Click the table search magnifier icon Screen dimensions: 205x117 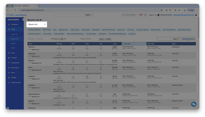tap(178, 39)
